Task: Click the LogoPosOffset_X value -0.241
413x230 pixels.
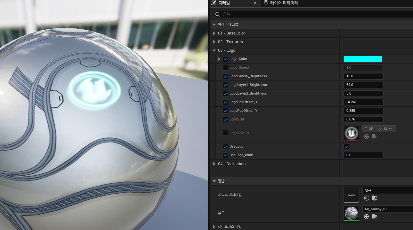Action: coord(363,102)
